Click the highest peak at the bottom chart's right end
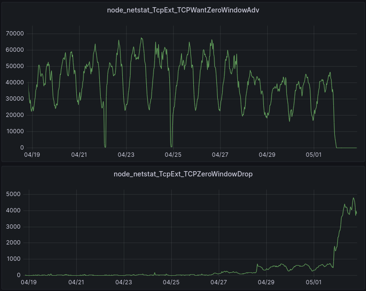Viewport: 366px width, 291px height. [354, 198]
